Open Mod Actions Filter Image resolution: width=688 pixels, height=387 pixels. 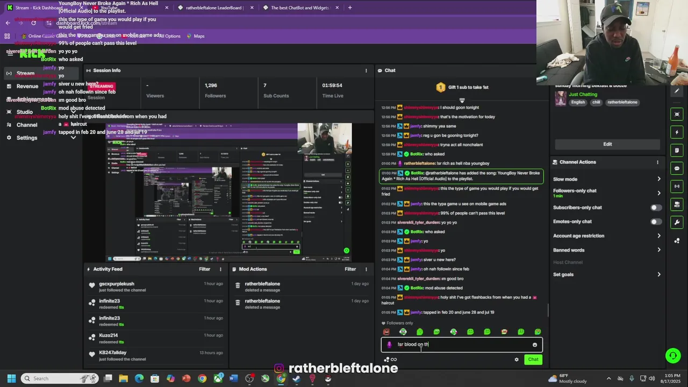pyautogui.click(x=350, y=269)
